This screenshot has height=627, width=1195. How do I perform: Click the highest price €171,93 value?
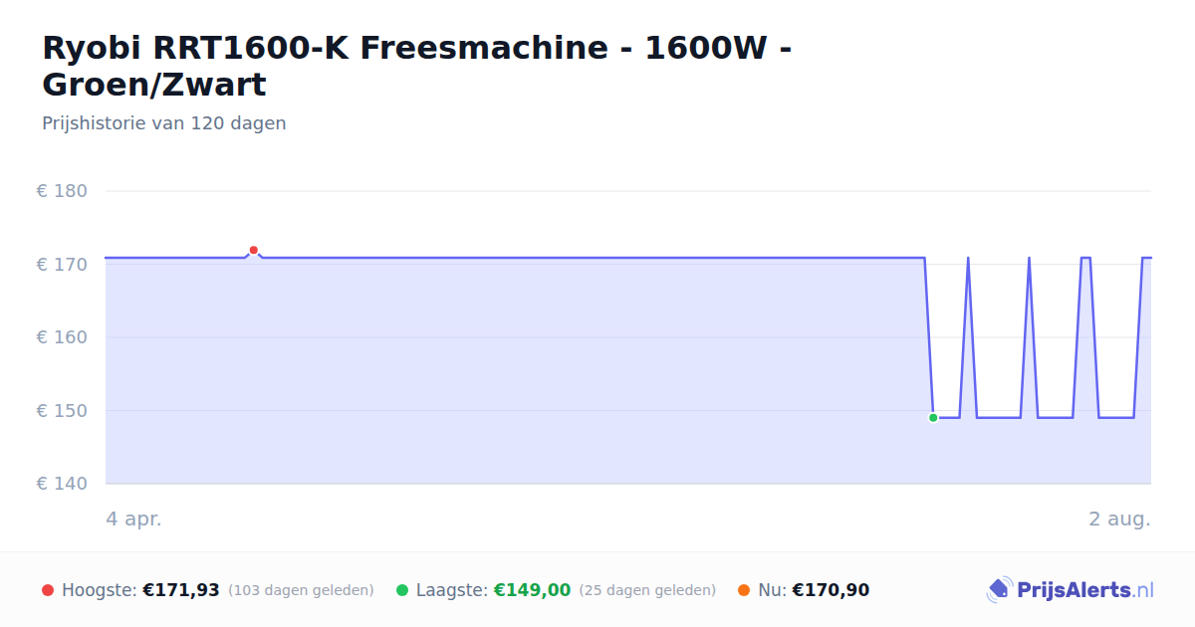(181, 590)
